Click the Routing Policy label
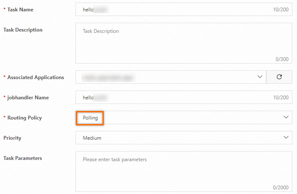297x194 pixels. tap(24, 118)
